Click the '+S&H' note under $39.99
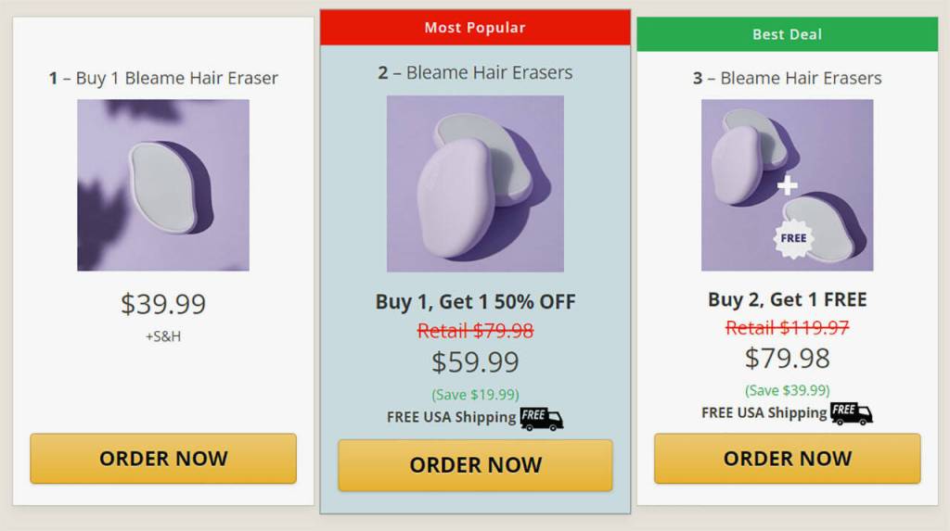950x531 pixels. tap(163, 336)
